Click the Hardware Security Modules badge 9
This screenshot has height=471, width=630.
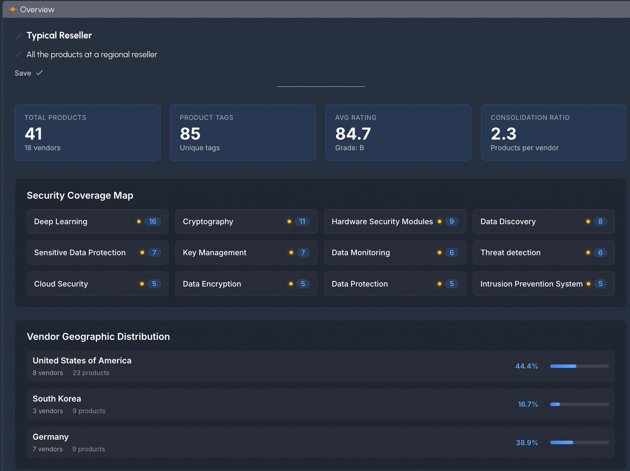click(451, 222)
